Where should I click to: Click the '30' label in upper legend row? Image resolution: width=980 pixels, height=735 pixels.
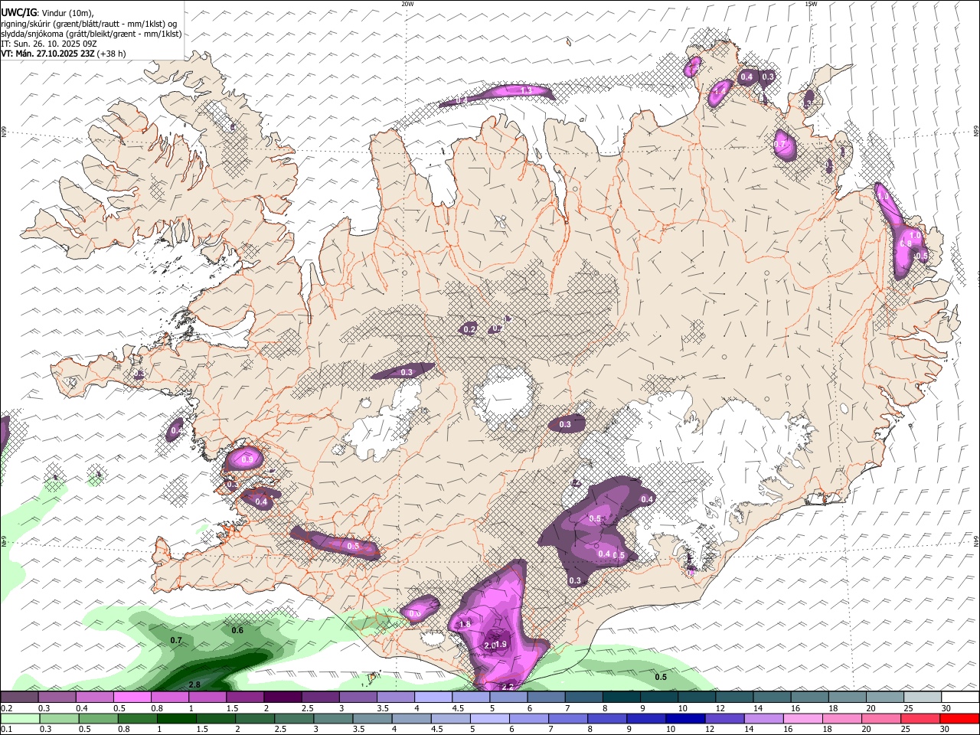[x=946, y=708]
